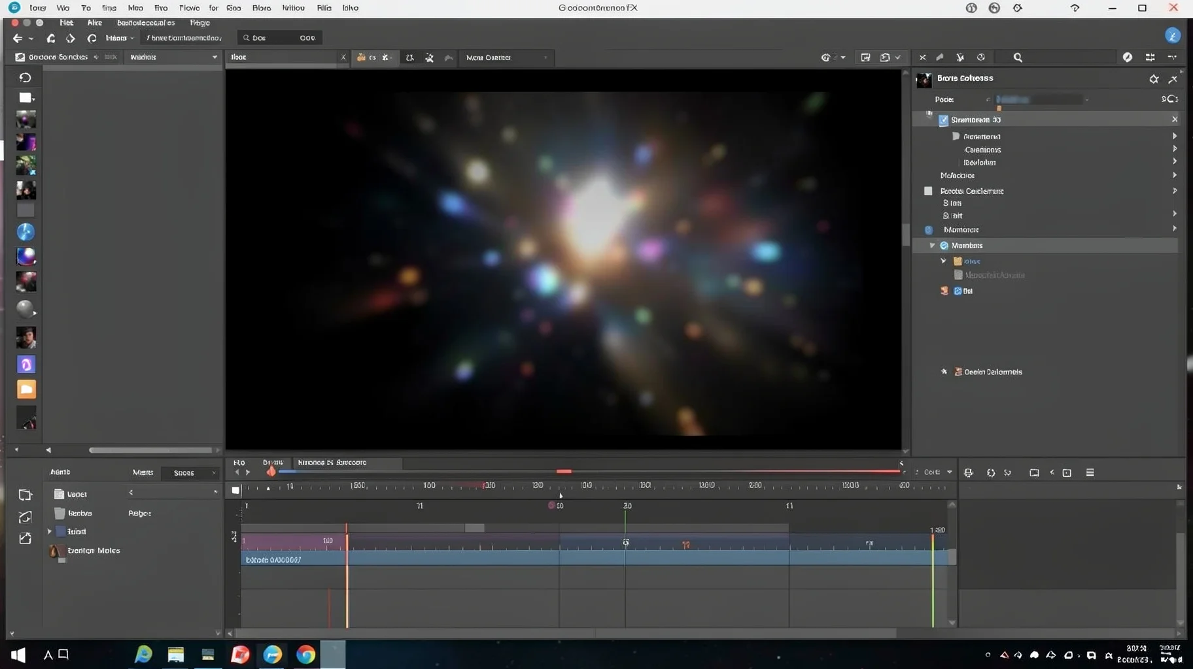This screenshot has height=669, width=1193.
Task: Expand the Momonor row arrow
Action: (1175, 229)
